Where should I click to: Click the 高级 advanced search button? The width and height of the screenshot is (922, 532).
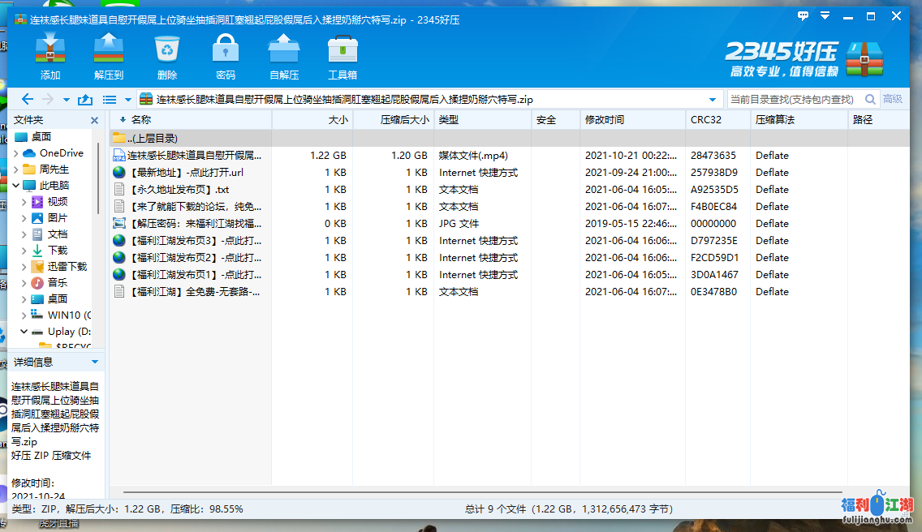tap(893, 100)
